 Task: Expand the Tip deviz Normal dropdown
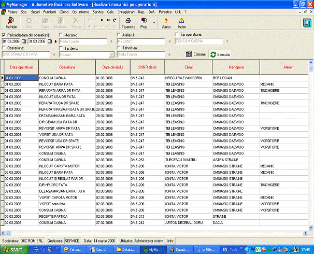111,54
